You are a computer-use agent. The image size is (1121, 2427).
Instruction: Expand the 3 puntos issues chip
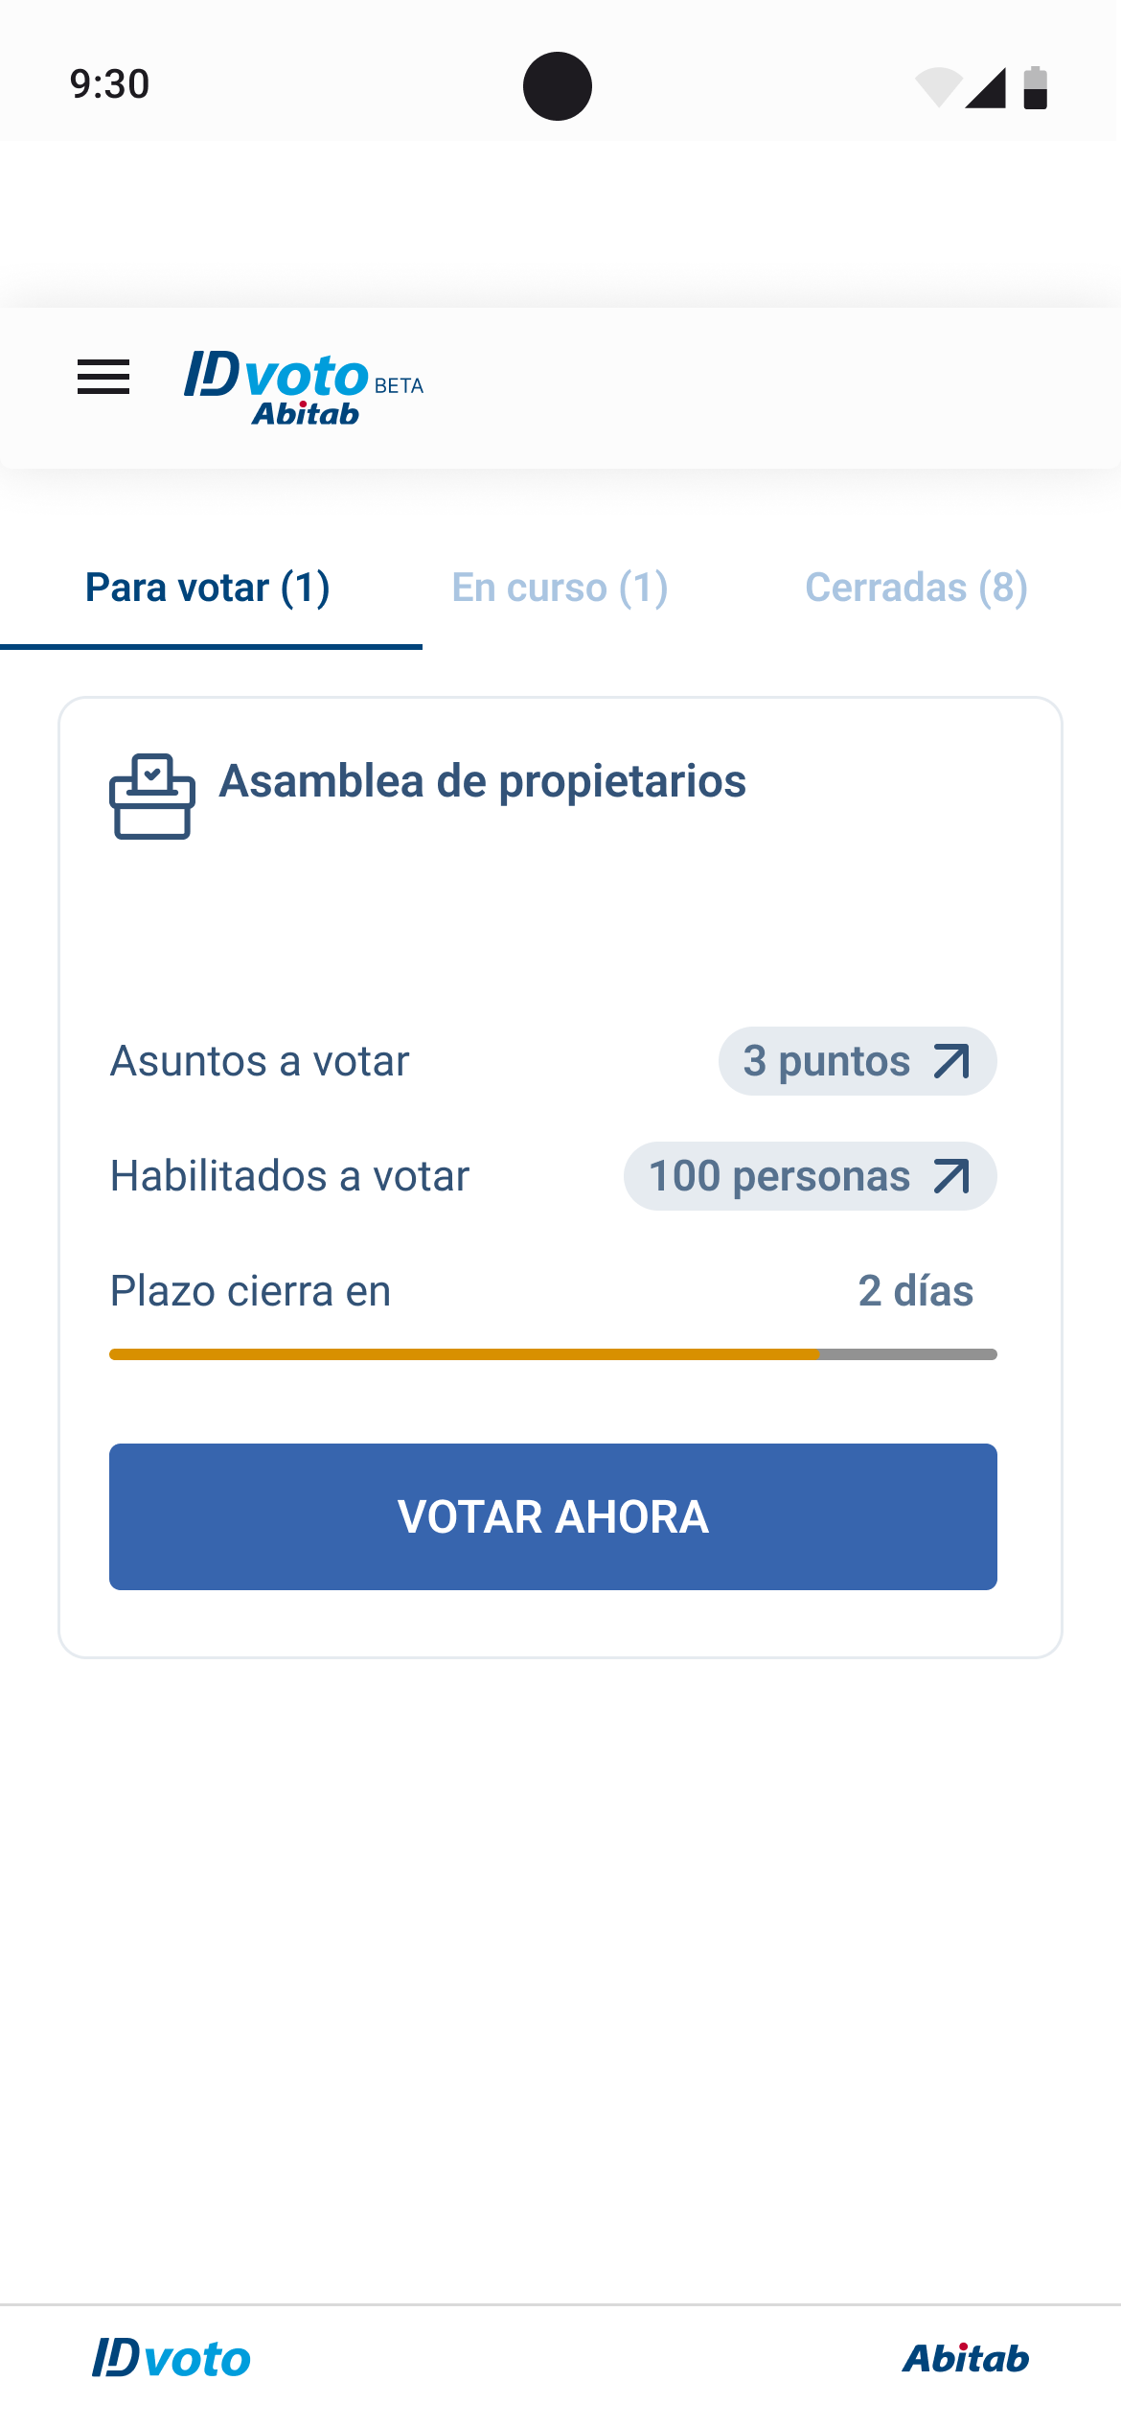(x=828, y=1061)
